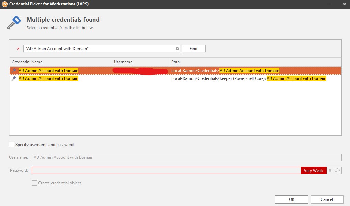Enable Specify username and password checkbox
350x206 pixels.
point(12,145)
